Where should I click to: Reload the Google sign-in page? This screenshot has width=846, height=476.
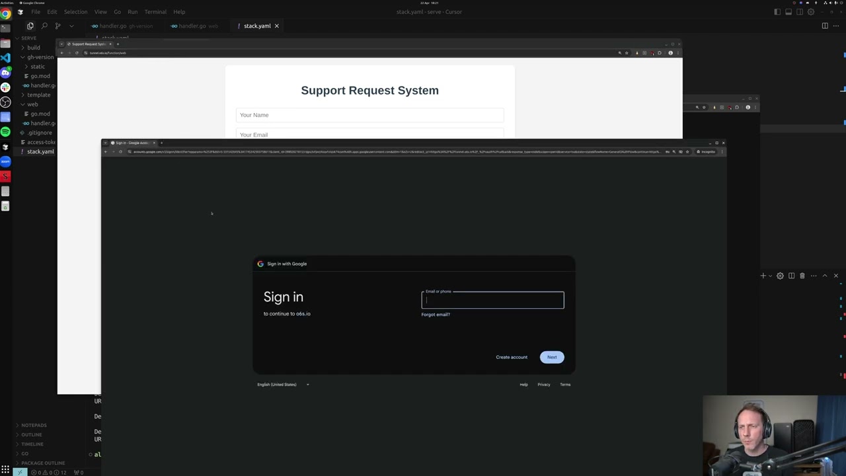point(120,152)
